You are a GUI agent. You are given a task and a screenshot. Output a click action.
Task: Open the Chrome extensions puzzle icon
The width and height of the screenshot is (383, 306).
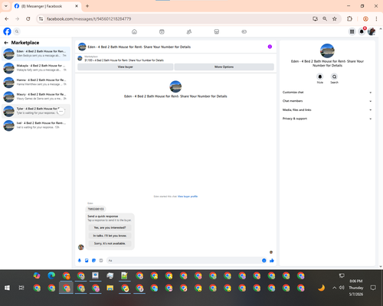pos(349,19)
